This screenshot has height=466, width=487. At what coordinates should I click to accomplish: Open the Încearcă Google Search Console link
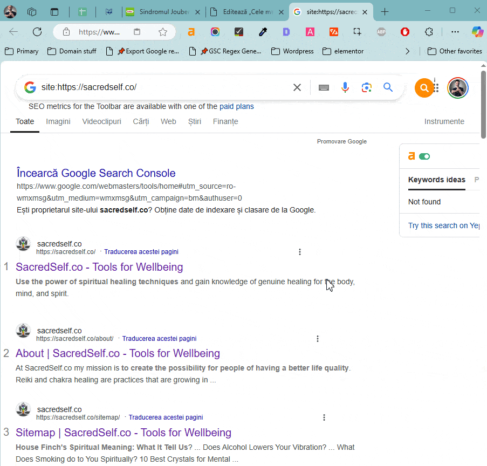pyautogui.click(x=96, y=173)
